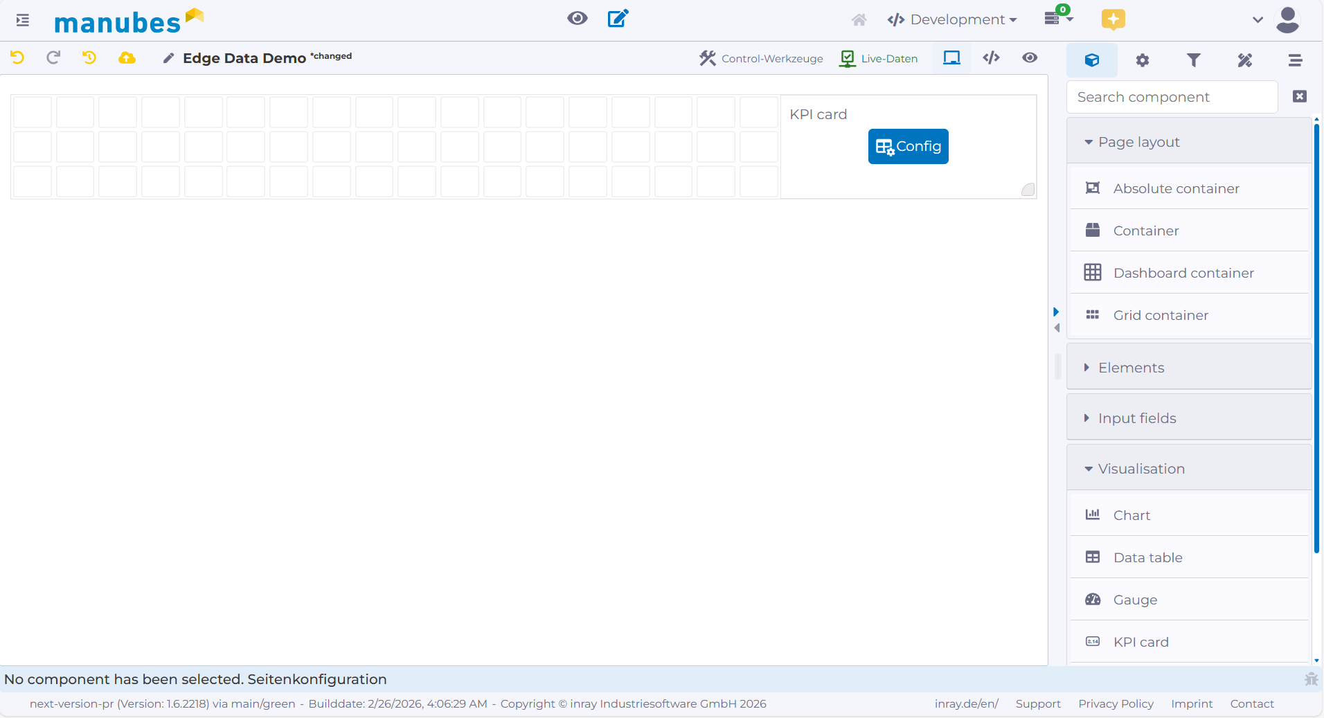Select the desktop preview icon

point(951,58)
